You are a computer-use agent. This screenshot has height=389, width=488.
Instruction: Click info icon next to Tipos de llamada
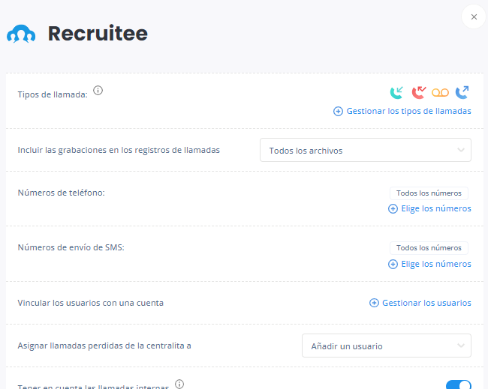[98, 91]
